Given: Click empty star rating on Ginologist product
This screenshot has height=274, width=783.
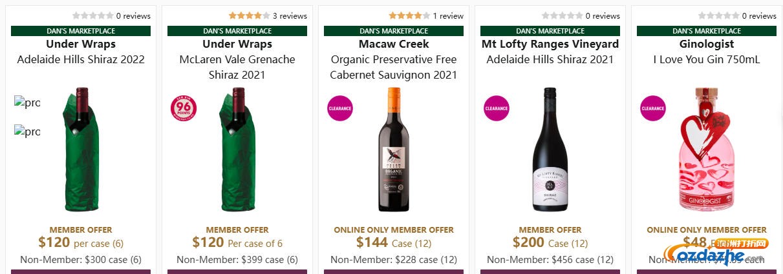Looking at the screenshot, I should tap(718, 15).
